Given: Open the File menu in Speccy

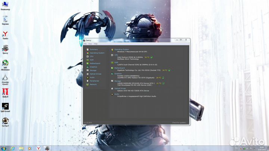Looking at the screenshot, I should click(85, 44).
